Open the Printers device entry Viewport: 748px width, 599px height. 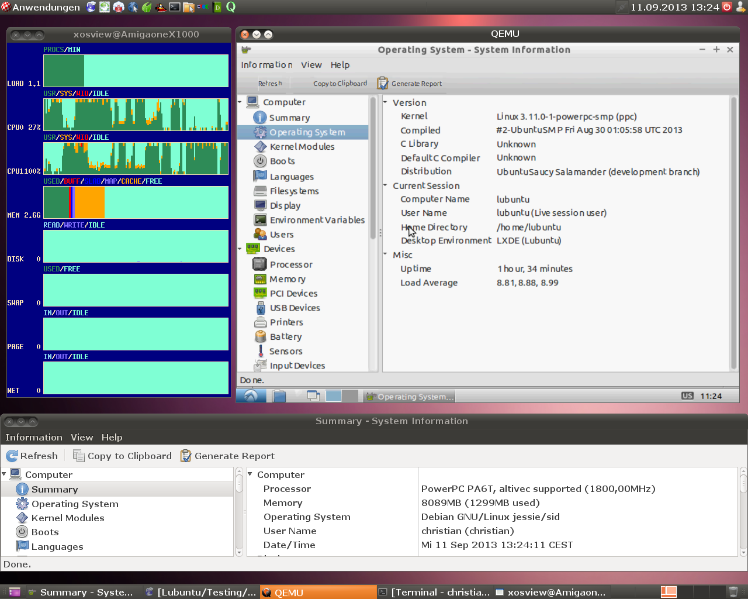pos(286,322)
